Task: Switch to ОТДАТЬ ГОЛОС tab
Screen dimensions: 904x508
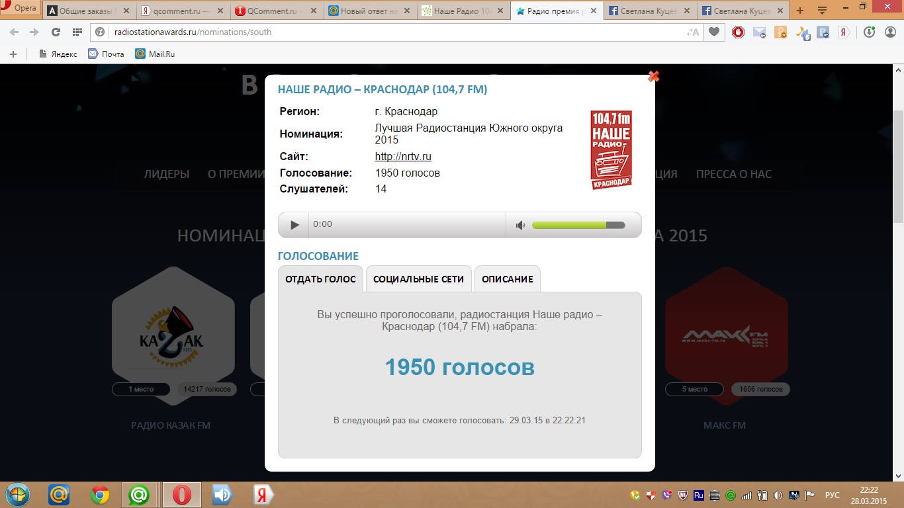Action: click(320, 279)
